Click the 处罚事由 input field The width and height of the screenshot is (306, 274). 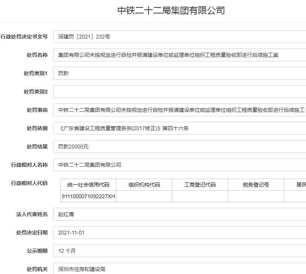coord(179,110)
